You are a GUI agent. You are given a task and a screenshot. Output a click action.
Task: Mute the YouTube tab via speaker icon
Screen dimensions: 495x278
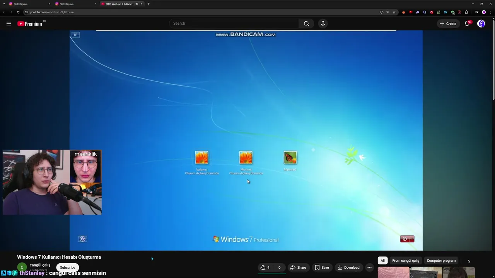pyautogui.click(x=137, y=4)
